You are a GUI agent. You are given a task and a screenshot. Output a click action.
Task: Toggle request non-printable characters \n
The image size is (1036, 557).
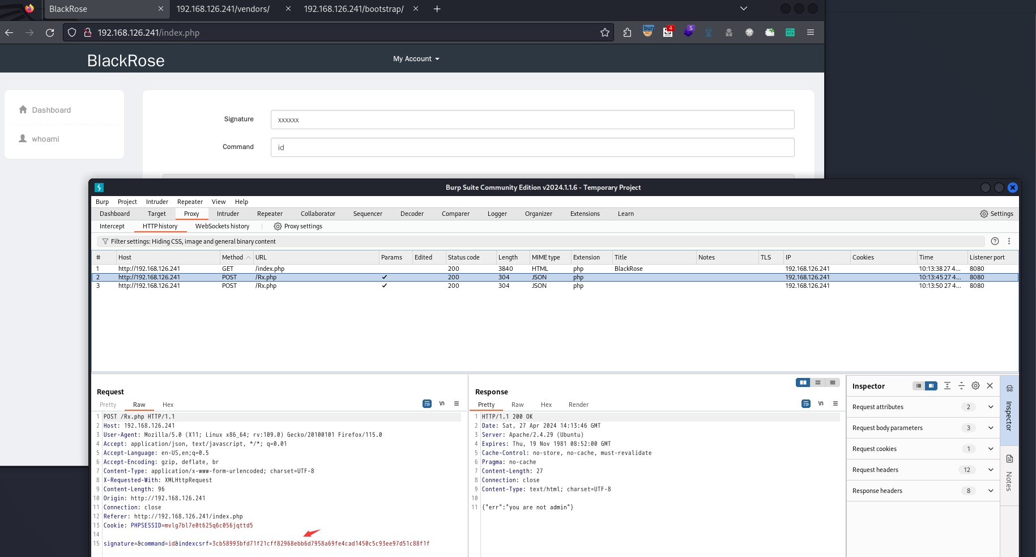[442, 403]
